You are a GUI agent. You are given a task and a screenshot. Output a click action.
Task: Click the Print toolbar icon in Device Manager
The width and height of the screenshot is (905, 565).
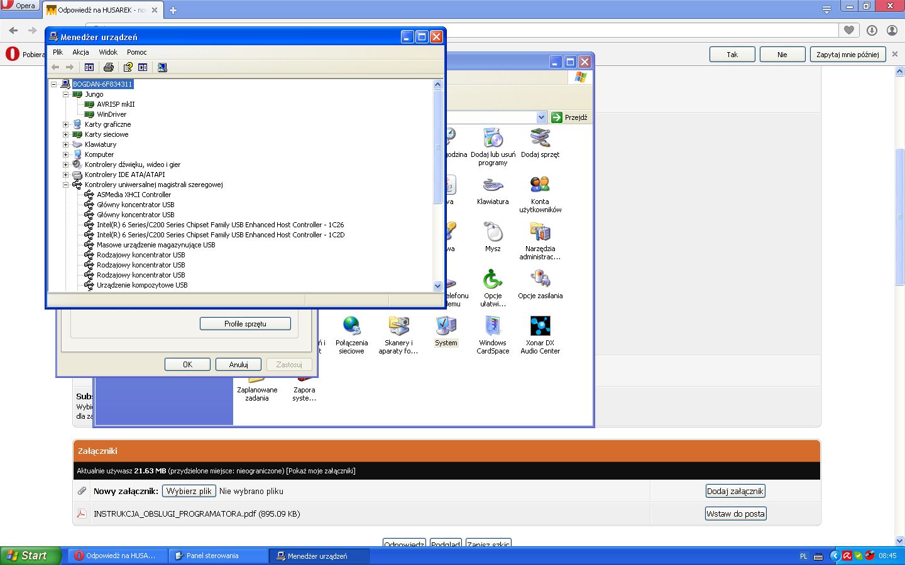pos(109,67)
